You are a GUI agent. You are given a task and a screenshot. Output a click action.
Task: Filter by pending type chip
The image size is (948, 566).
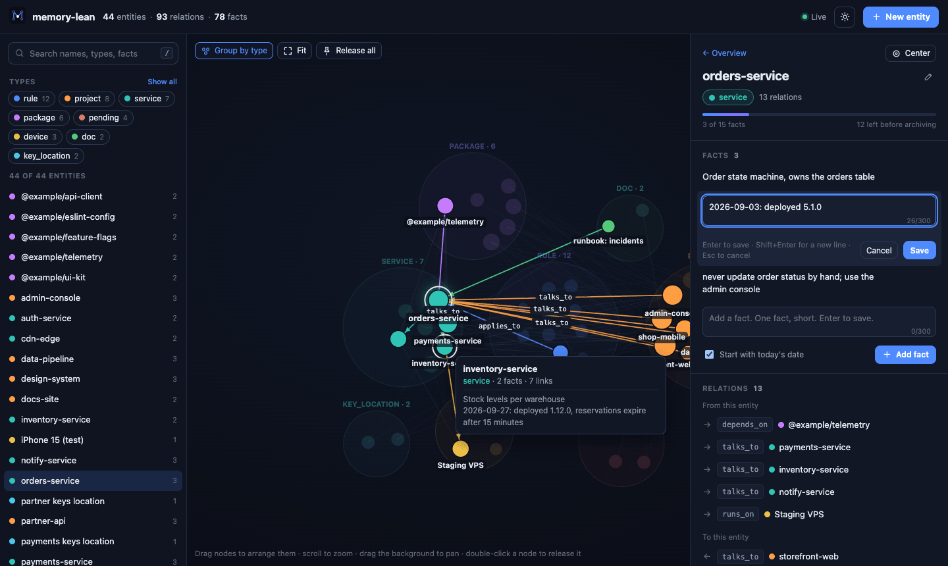pos(103,118)
